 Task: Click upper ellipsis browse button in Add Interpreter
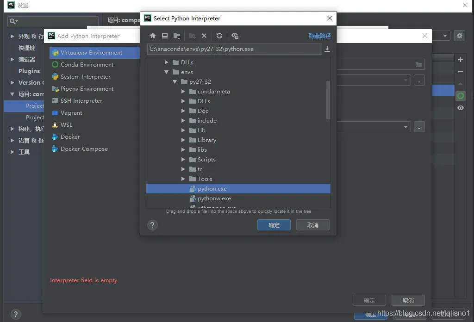click(419, 80)
